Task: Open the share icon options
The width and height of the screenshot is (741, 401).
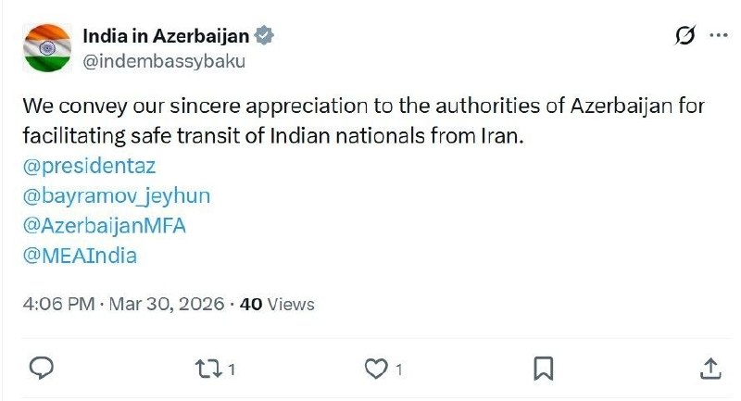Action: pyautogui.click(x=711, y=369)
